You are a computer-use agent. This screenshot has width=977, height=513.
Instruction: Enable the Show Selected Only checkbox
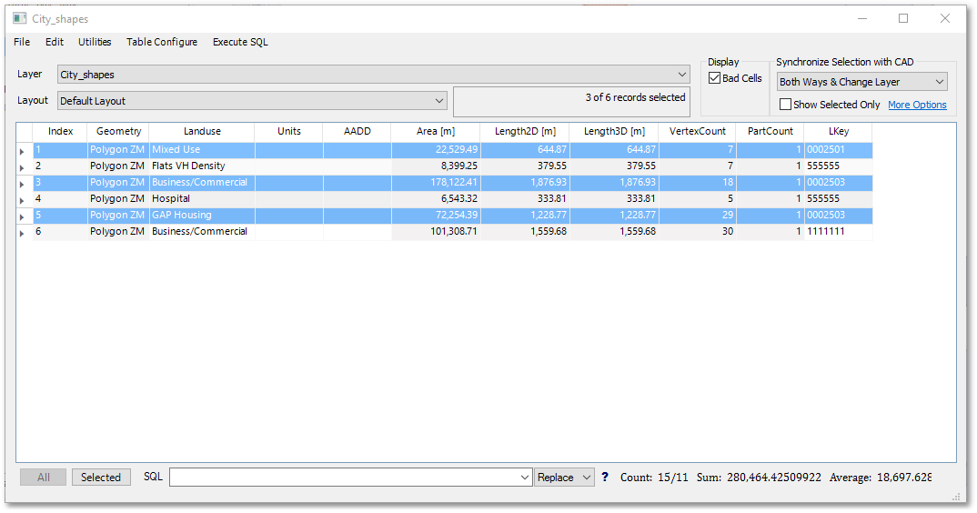(x=786, y=105)
